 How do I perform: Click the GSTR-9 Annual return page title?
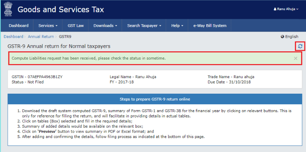tap(59, 46)
